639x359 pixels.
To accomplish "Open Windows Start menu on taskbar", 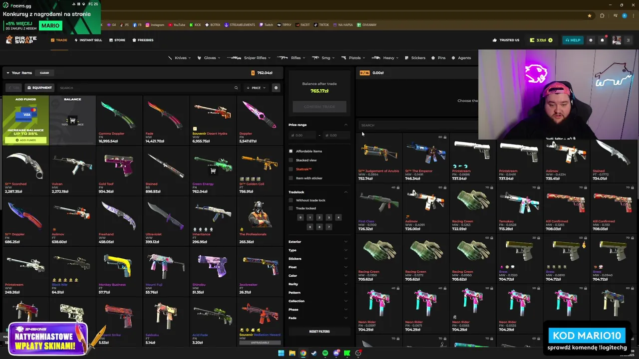I will pyautogui.click(x=281, y=354).
